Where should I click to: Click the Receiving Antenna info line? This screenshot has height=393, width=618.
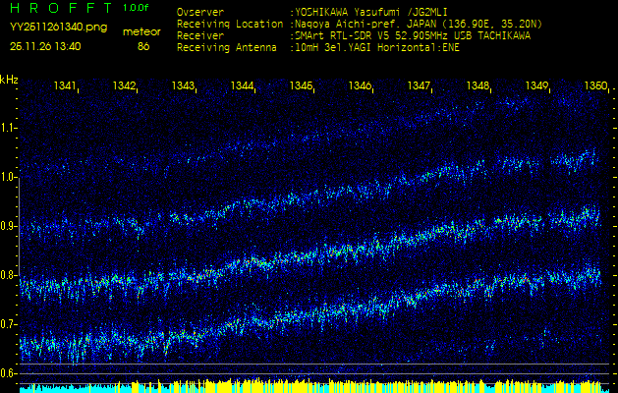(x=317, y=46)
